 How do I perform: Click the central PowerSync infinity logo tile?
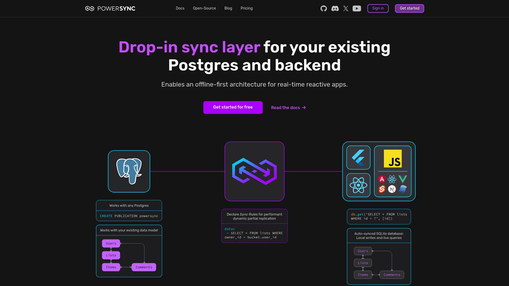(x=254, y=171)
